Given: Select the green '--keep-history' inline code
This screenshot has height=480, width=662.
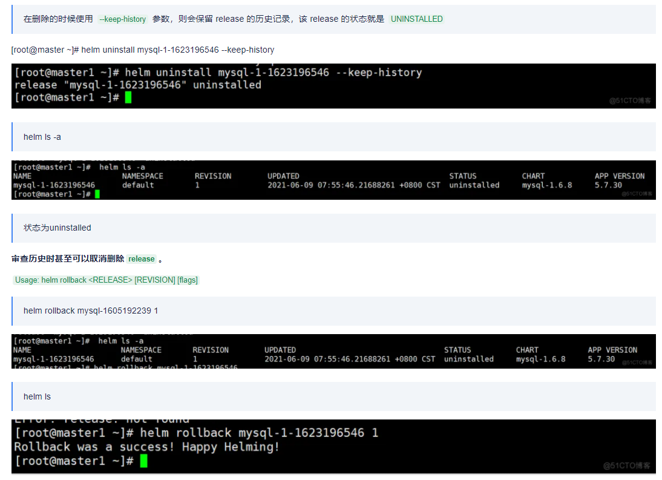Looking at the screenshot, I should click(x=122, y=19).
